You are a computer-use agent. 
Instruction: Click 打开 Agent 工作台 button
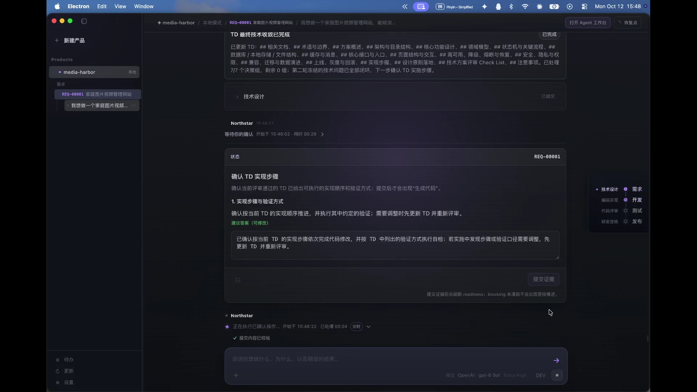pos(588,23)
